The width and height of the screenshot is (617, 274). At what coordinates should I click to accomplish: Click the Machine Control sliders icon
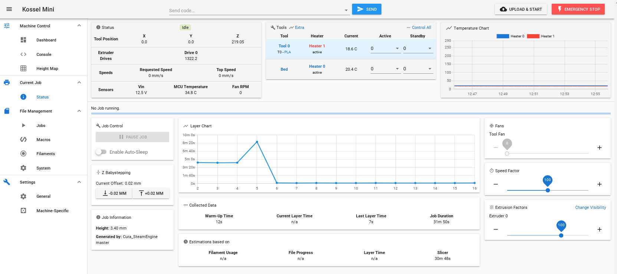click(7, 26)
